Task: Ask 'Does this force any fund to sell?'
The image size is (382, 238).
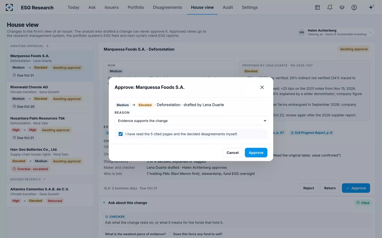Action: (x=198, y=234)
